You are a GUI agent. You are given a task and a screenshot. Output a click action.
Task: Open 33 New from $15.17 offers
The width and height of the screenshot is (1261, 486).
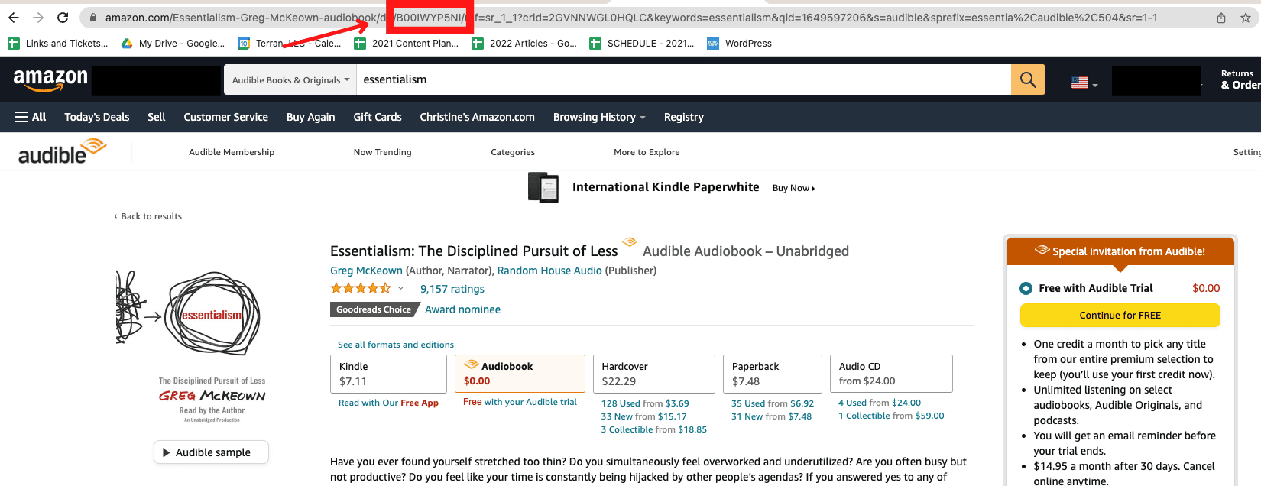click(x=644, y=416)
